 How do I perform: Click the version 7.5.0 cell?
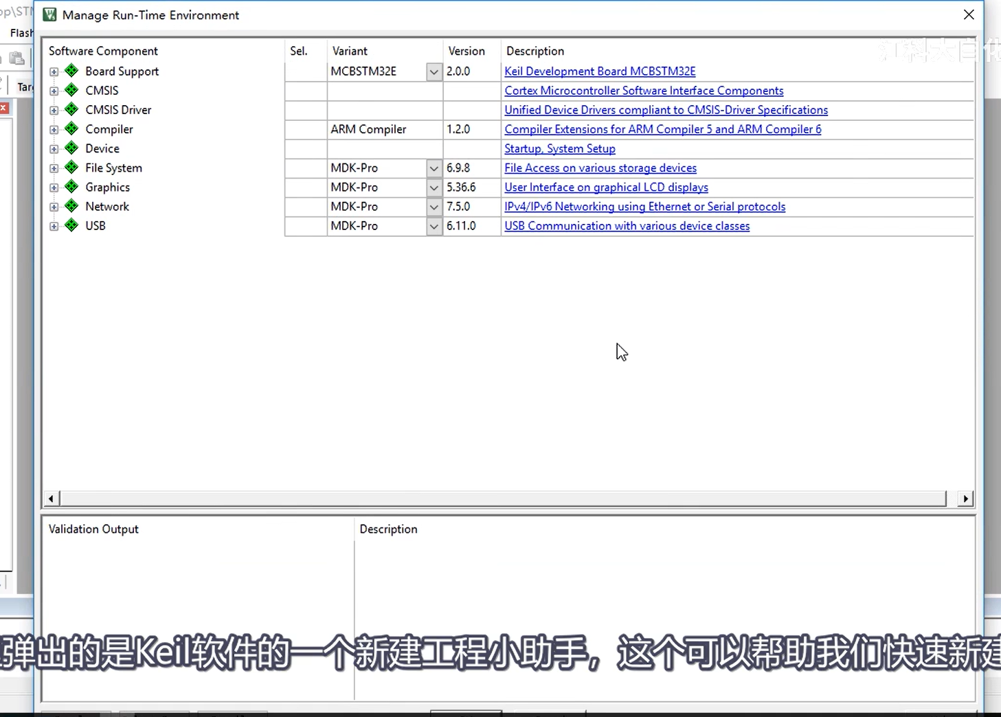click(x=472, y=207)
